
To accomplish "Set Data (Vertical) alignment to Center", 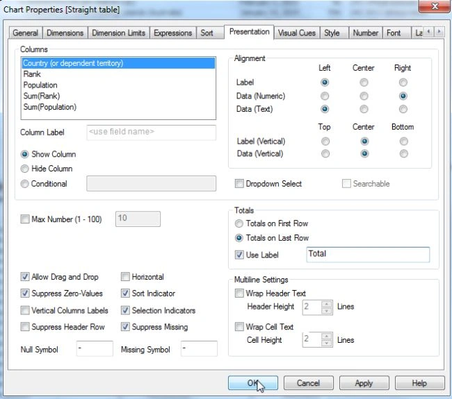I will pos(364,153).
